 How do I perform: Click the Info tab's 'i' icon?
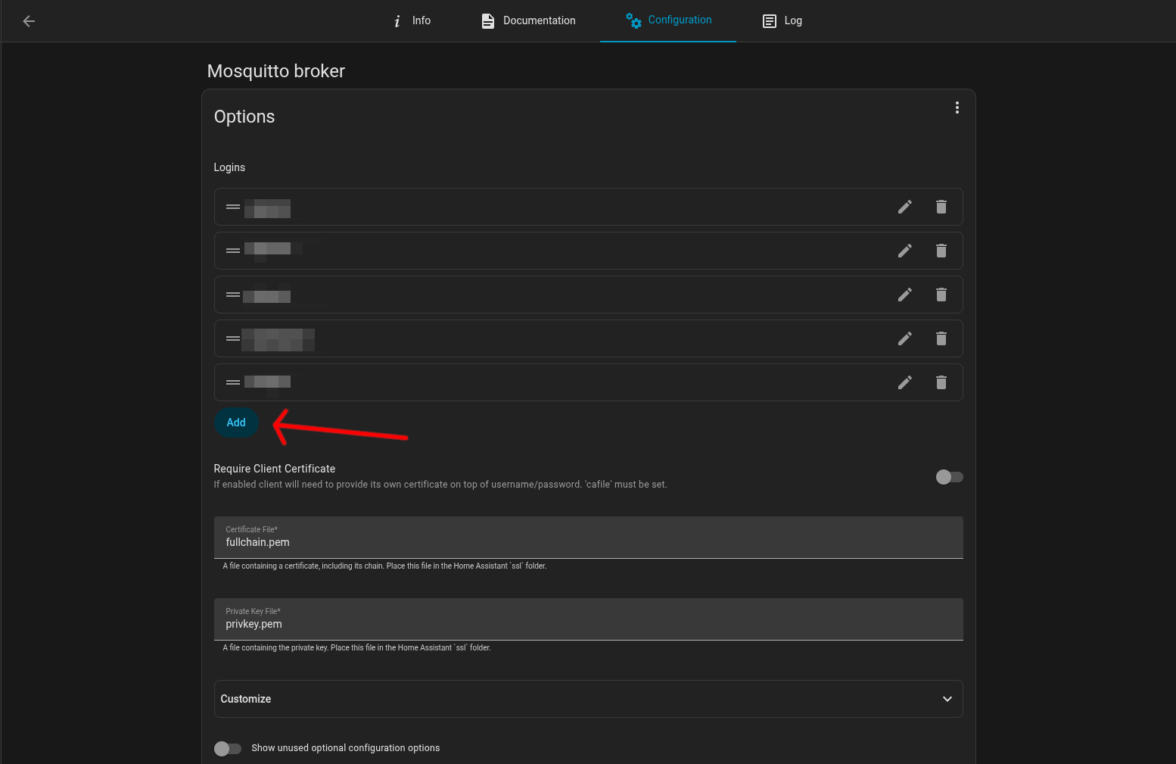pos(397,21)
